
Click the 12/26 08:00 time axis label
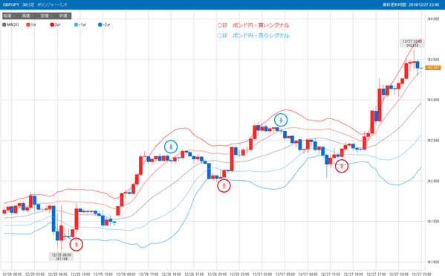pos(126,274)
